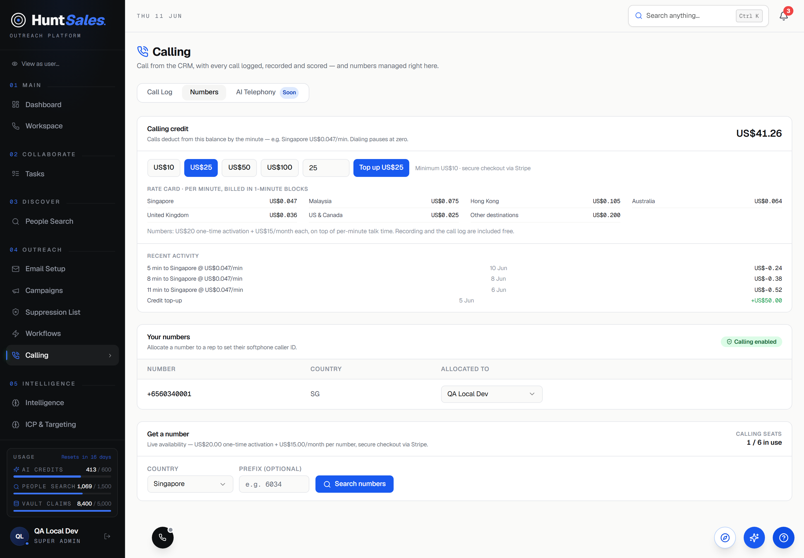Image resolution: width=804 pixels, height=558 pixels.
Task: Open Workflows from the sidebar
Action: (62, 333)
